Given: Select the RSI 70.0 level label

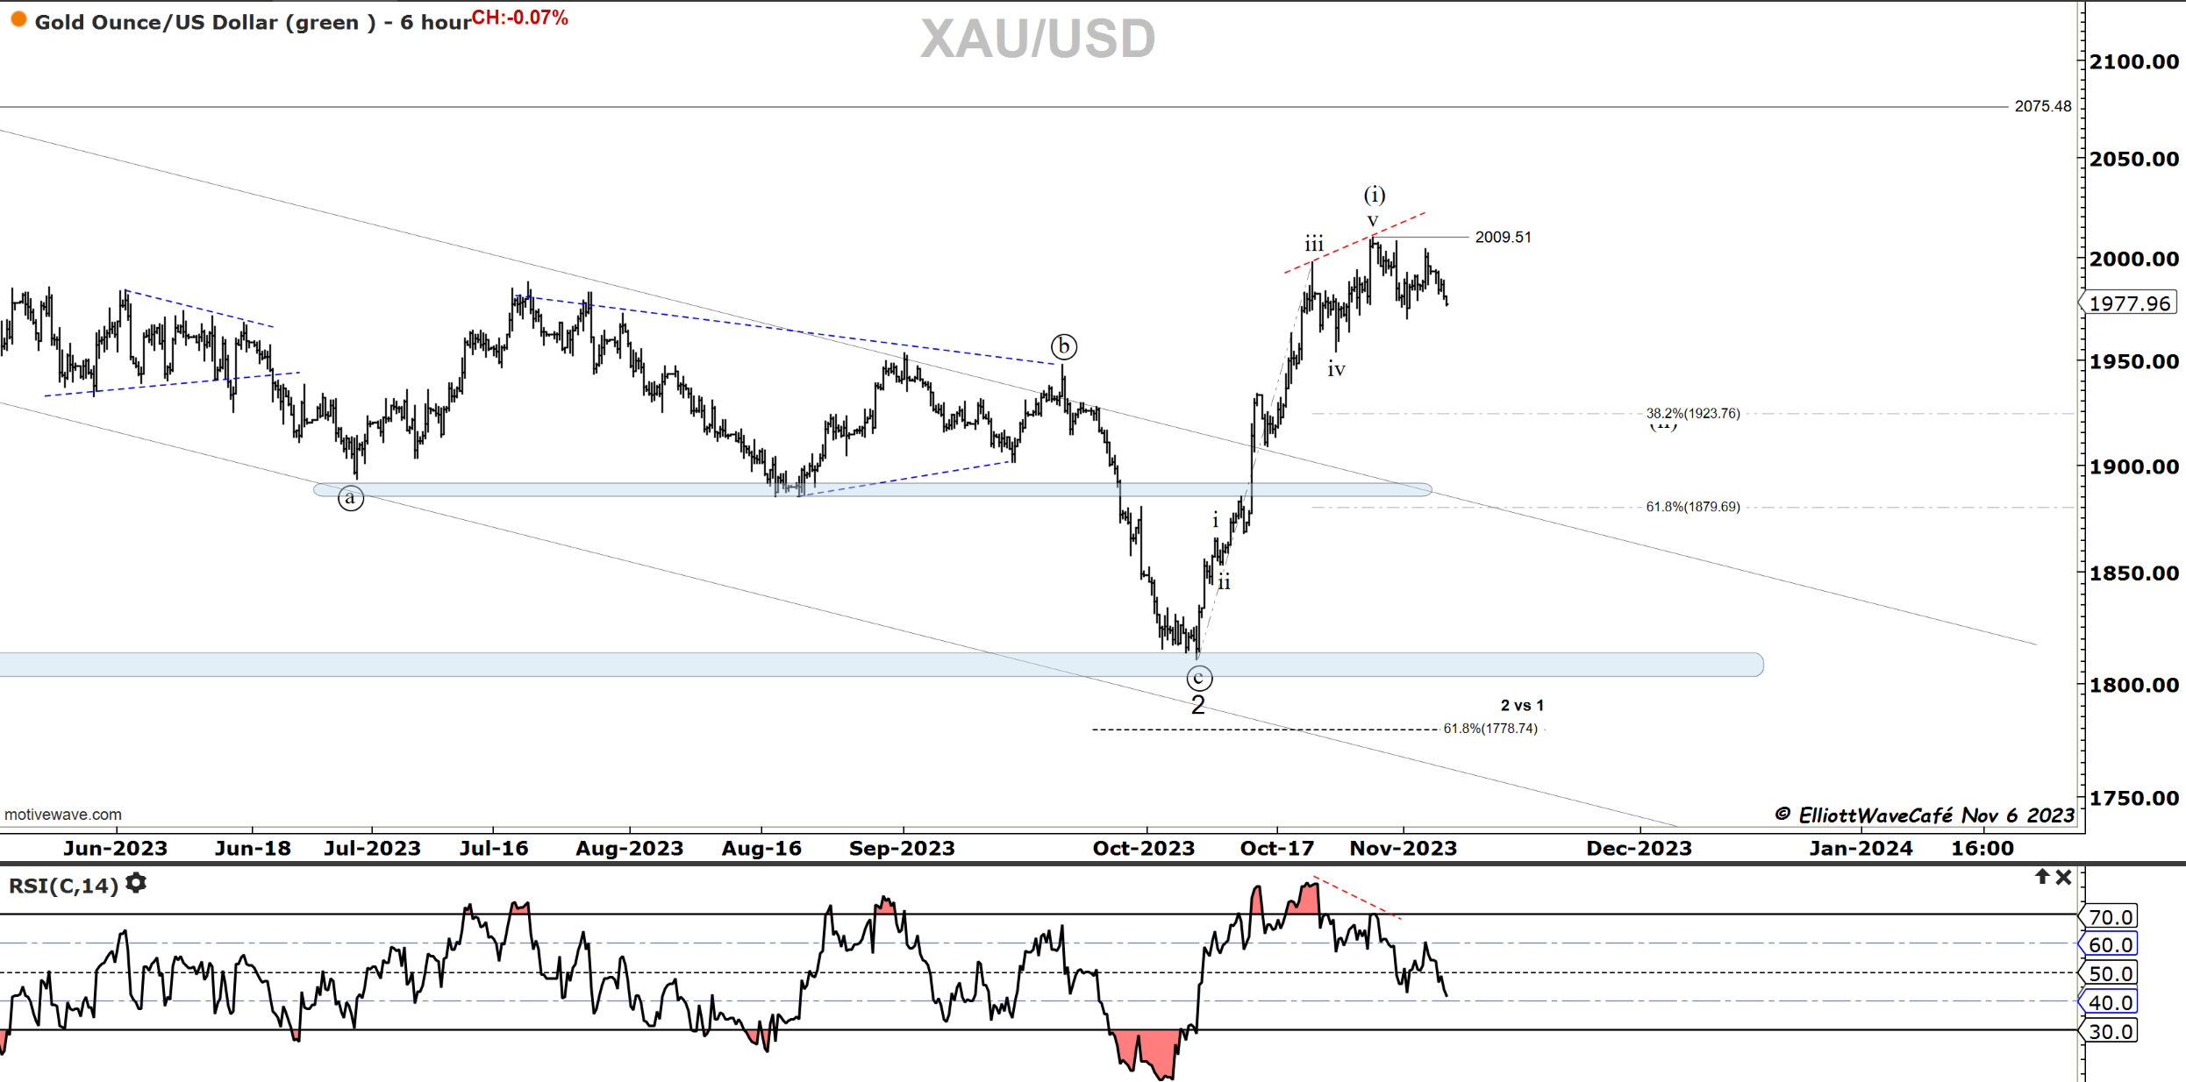Looking at the screenshot, I should click(x=2110, y=917).
